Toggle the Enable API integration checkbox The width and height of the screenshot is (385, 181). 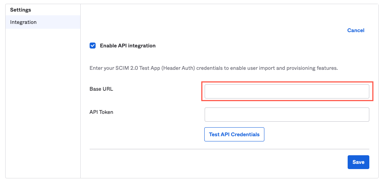click(x=93, y=46)
